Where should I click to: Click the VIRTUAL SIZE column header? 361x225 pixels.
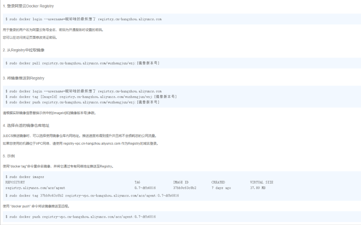pyautogui.click(x=262, y=182)
